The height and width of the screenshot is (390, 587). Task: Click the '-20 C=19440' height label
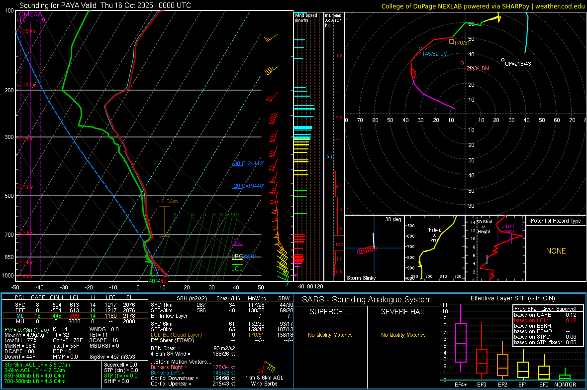pyautogui.click(x=248, y=186)
